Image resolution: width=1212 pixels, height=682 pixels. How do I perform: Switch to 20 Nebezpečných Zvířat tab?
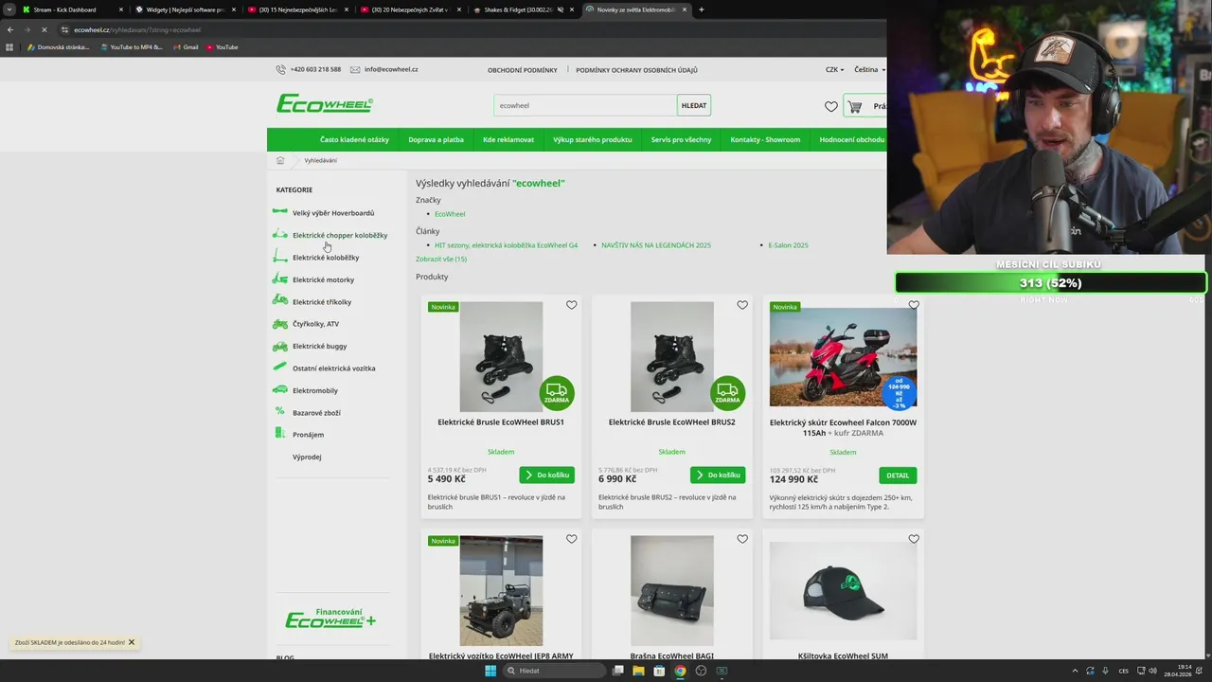coord(411,9)
